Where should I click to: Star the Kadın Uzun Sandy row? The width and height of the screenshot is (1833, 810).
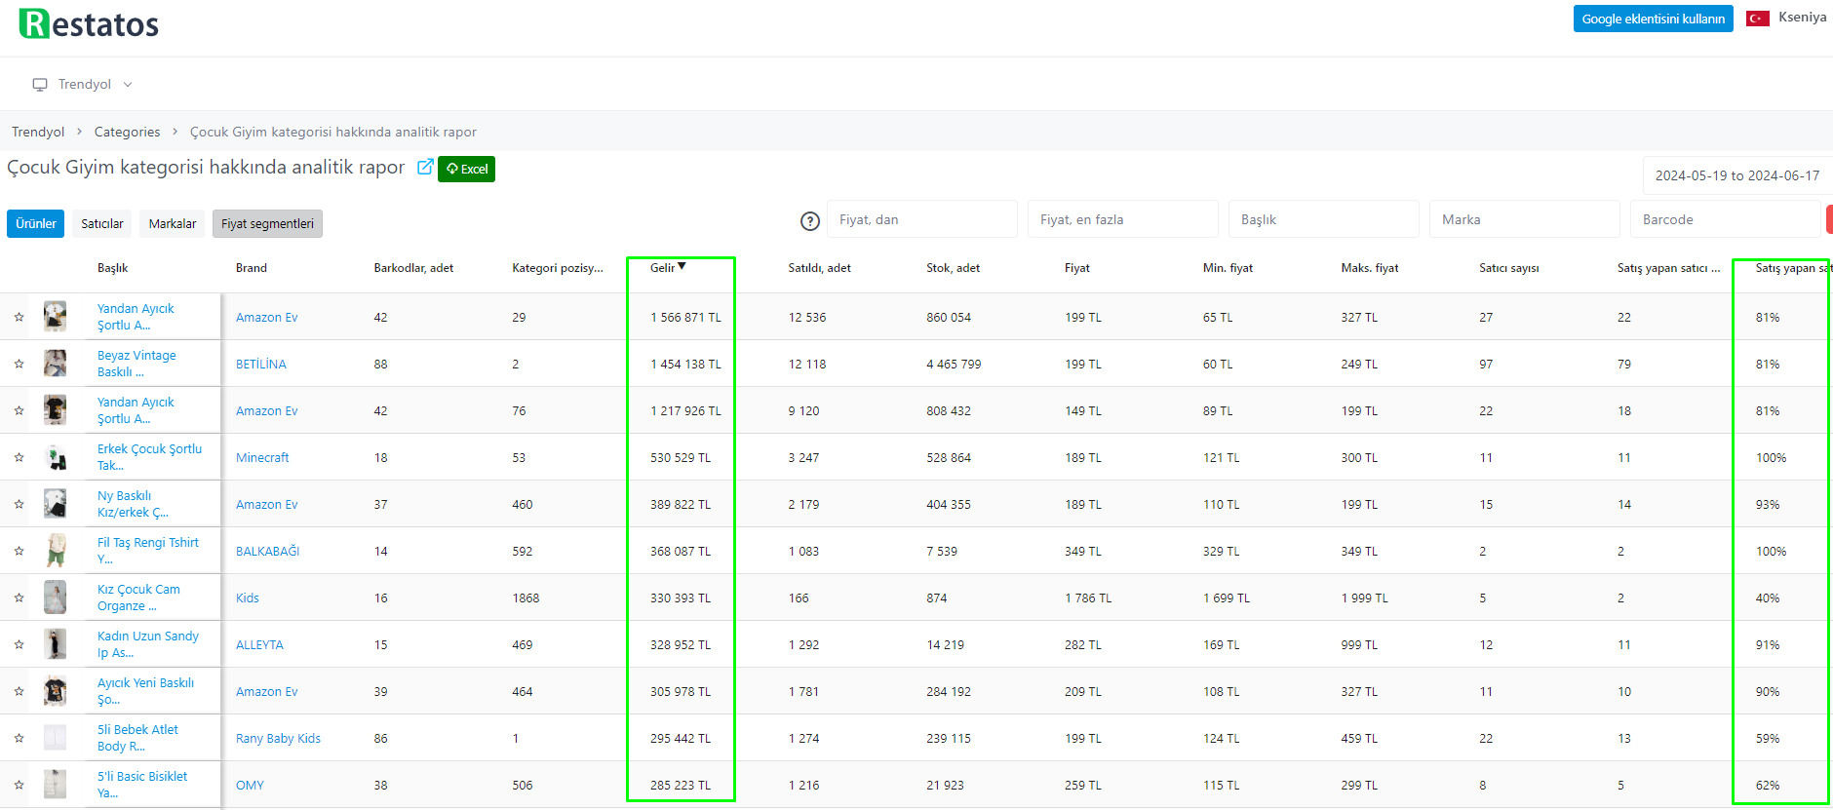point(19,644)
